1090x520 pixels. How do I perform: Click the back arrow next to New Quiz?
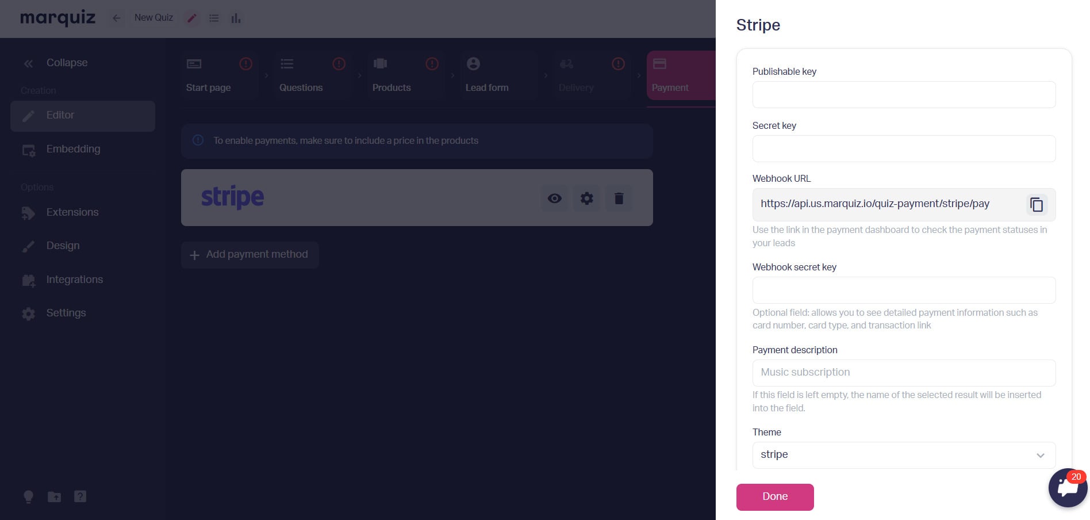coord(117,18)
